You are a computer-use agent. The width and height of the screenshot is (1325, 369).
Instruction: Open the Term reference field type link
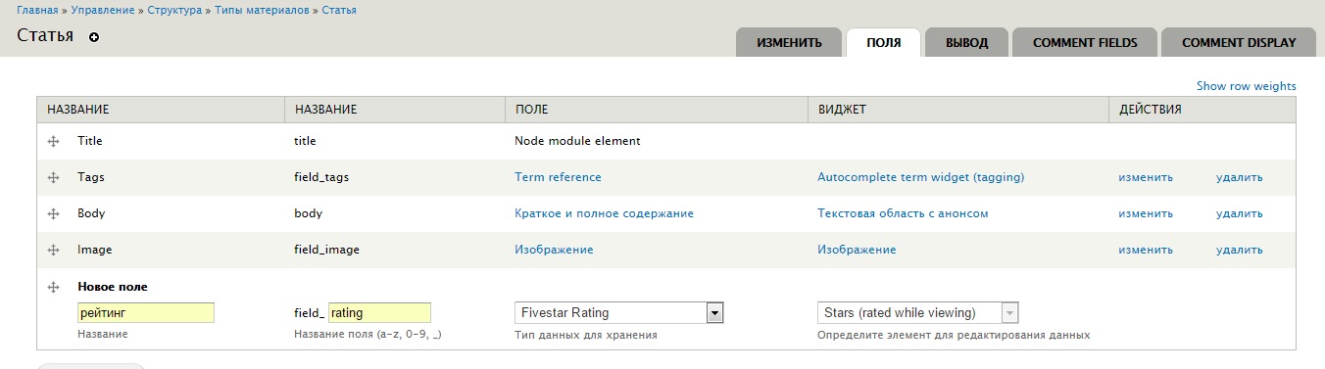[x=558, y=178]
